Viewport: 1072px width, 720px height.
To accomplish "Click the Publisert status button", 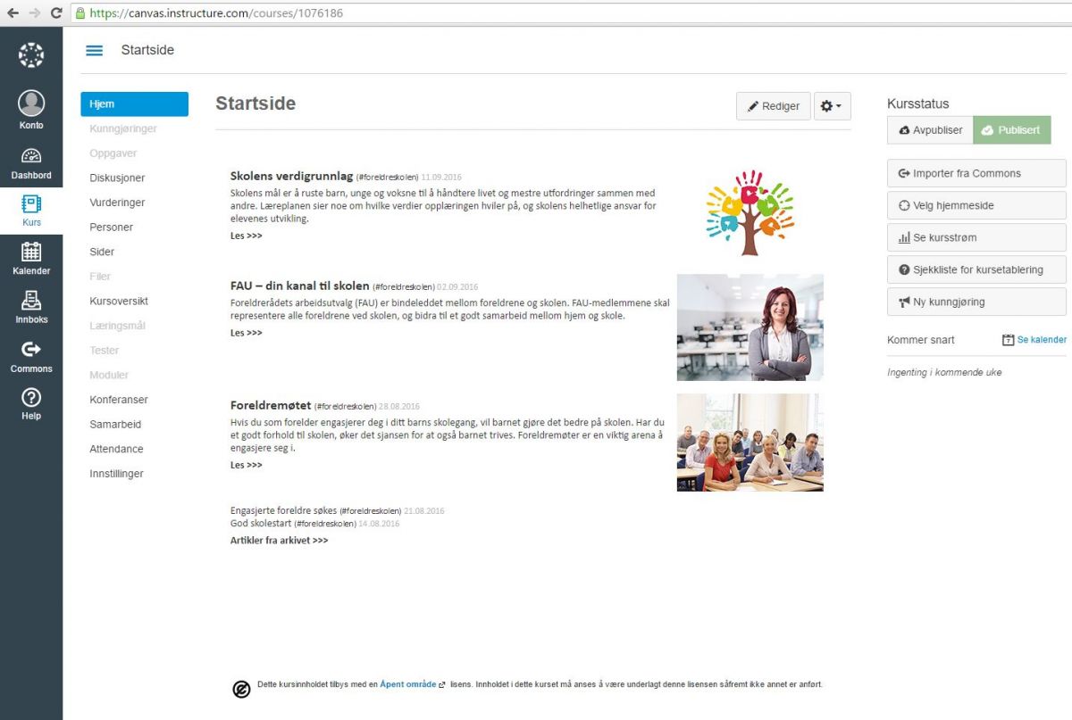I will tap(1011, 130).
